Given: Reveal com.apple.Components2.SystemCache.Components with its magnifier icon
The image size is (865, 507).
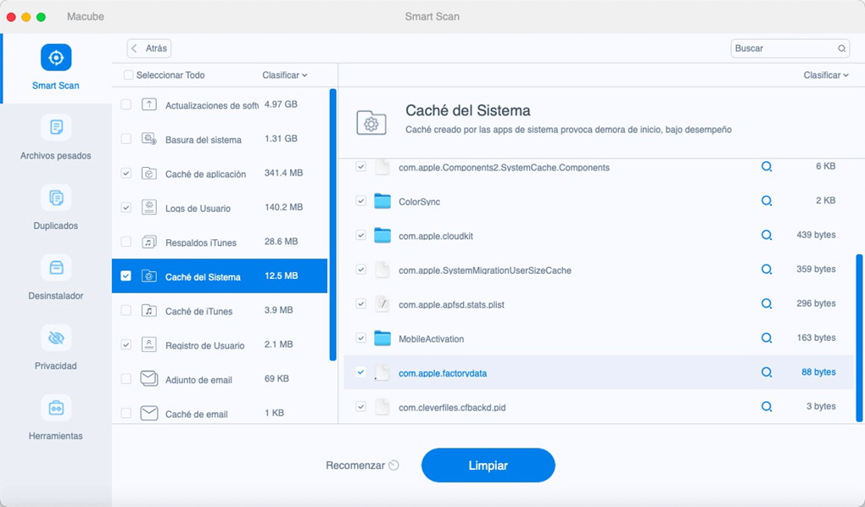Looking at the screenshot, I should point(767,167).
